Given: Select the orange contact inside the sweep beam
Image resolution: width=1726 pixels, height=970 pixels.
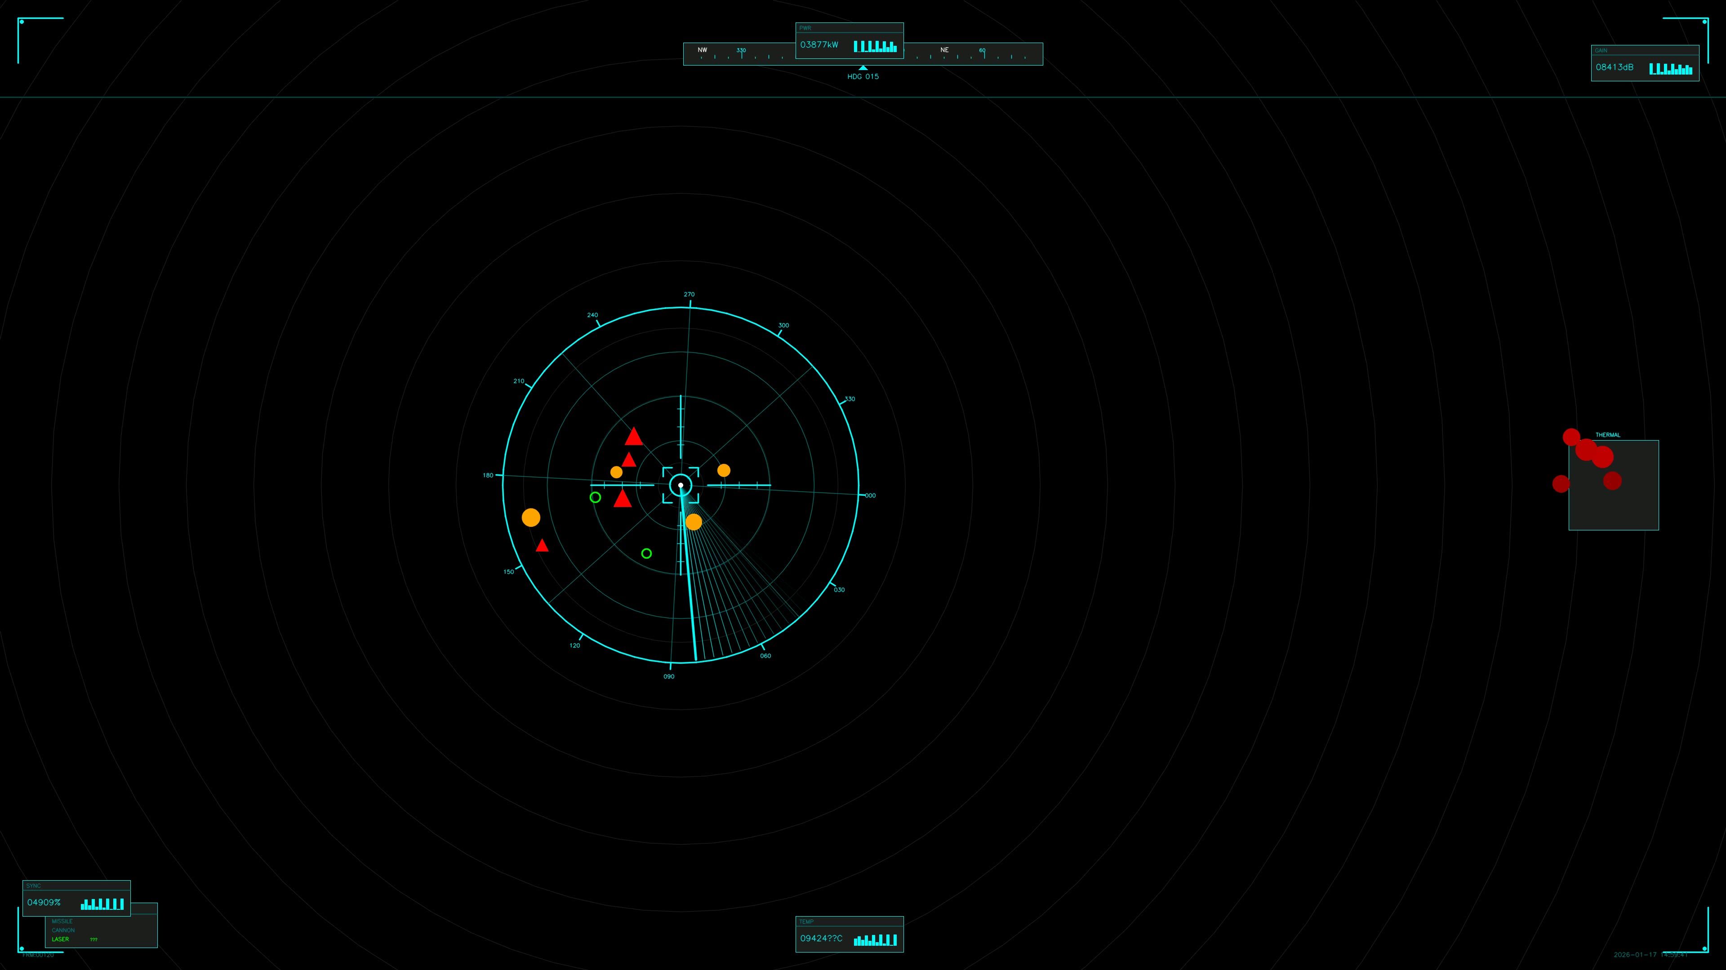Looking at the screenshot, I should click(694, 521).
